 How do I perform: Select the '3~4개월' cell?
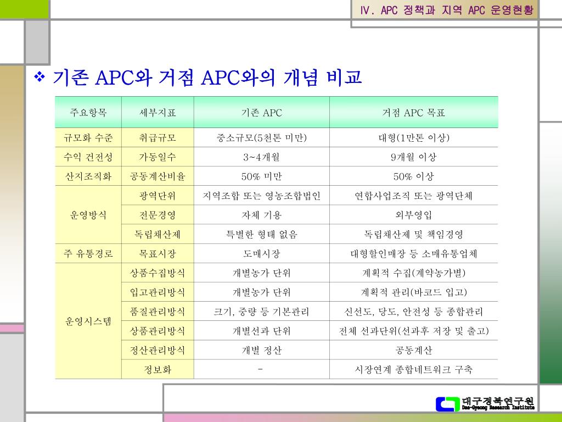[x=262, y=157]
